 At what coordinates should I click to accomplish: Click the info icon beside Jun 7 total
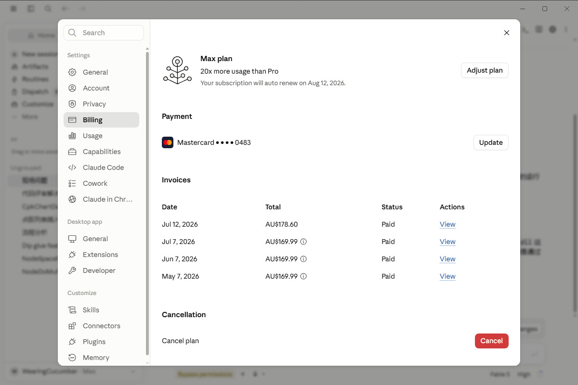[303, 259]
